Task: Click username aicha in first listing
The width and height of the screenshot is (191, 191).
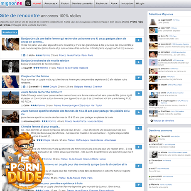Action: pos(32,55)
